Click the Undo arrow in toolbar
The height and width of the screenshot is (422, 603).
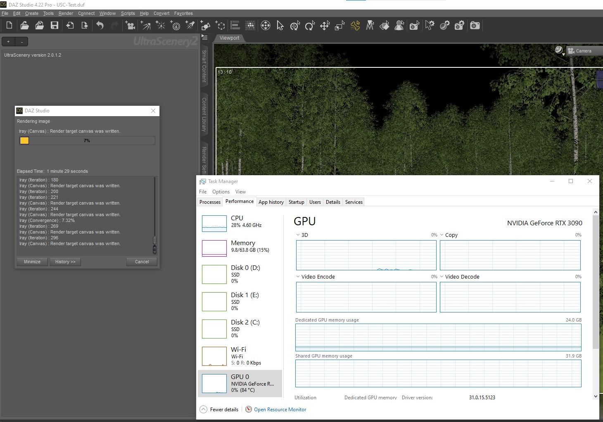pyautogui.click(x=100, y=26)
